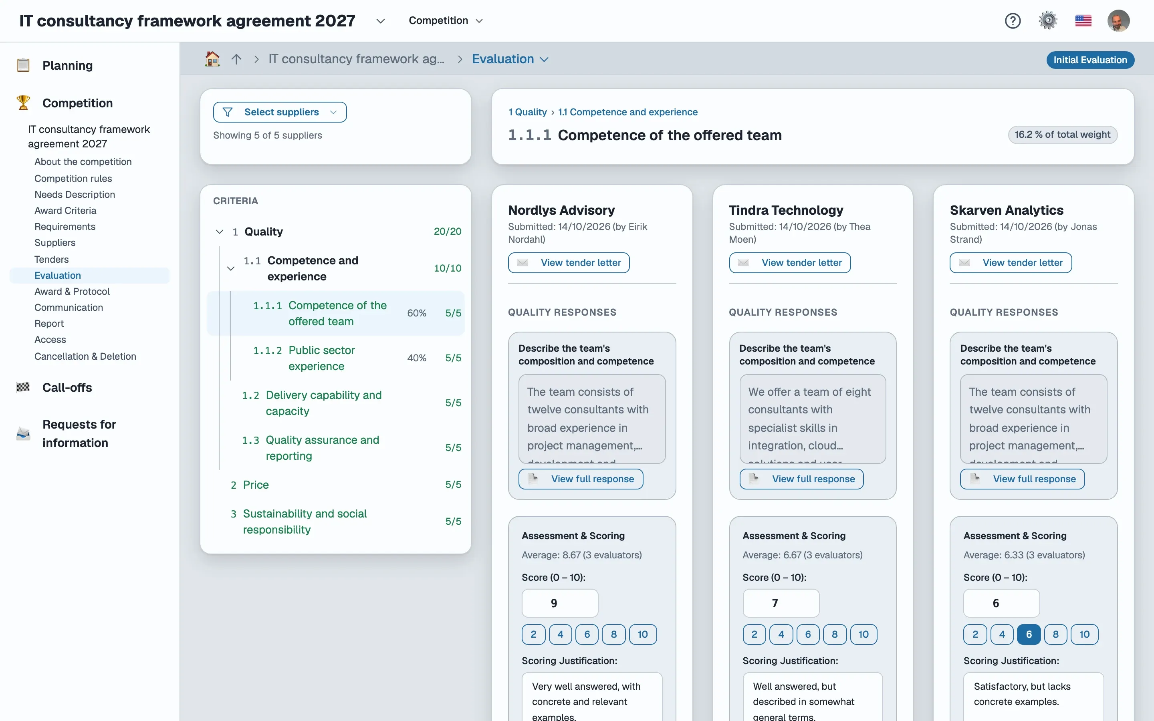
Task: Open Suppliers in sidebar
Action: tap(55, 243)
